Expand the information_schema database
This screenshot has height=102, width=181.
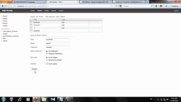click(x=2, y=31)
